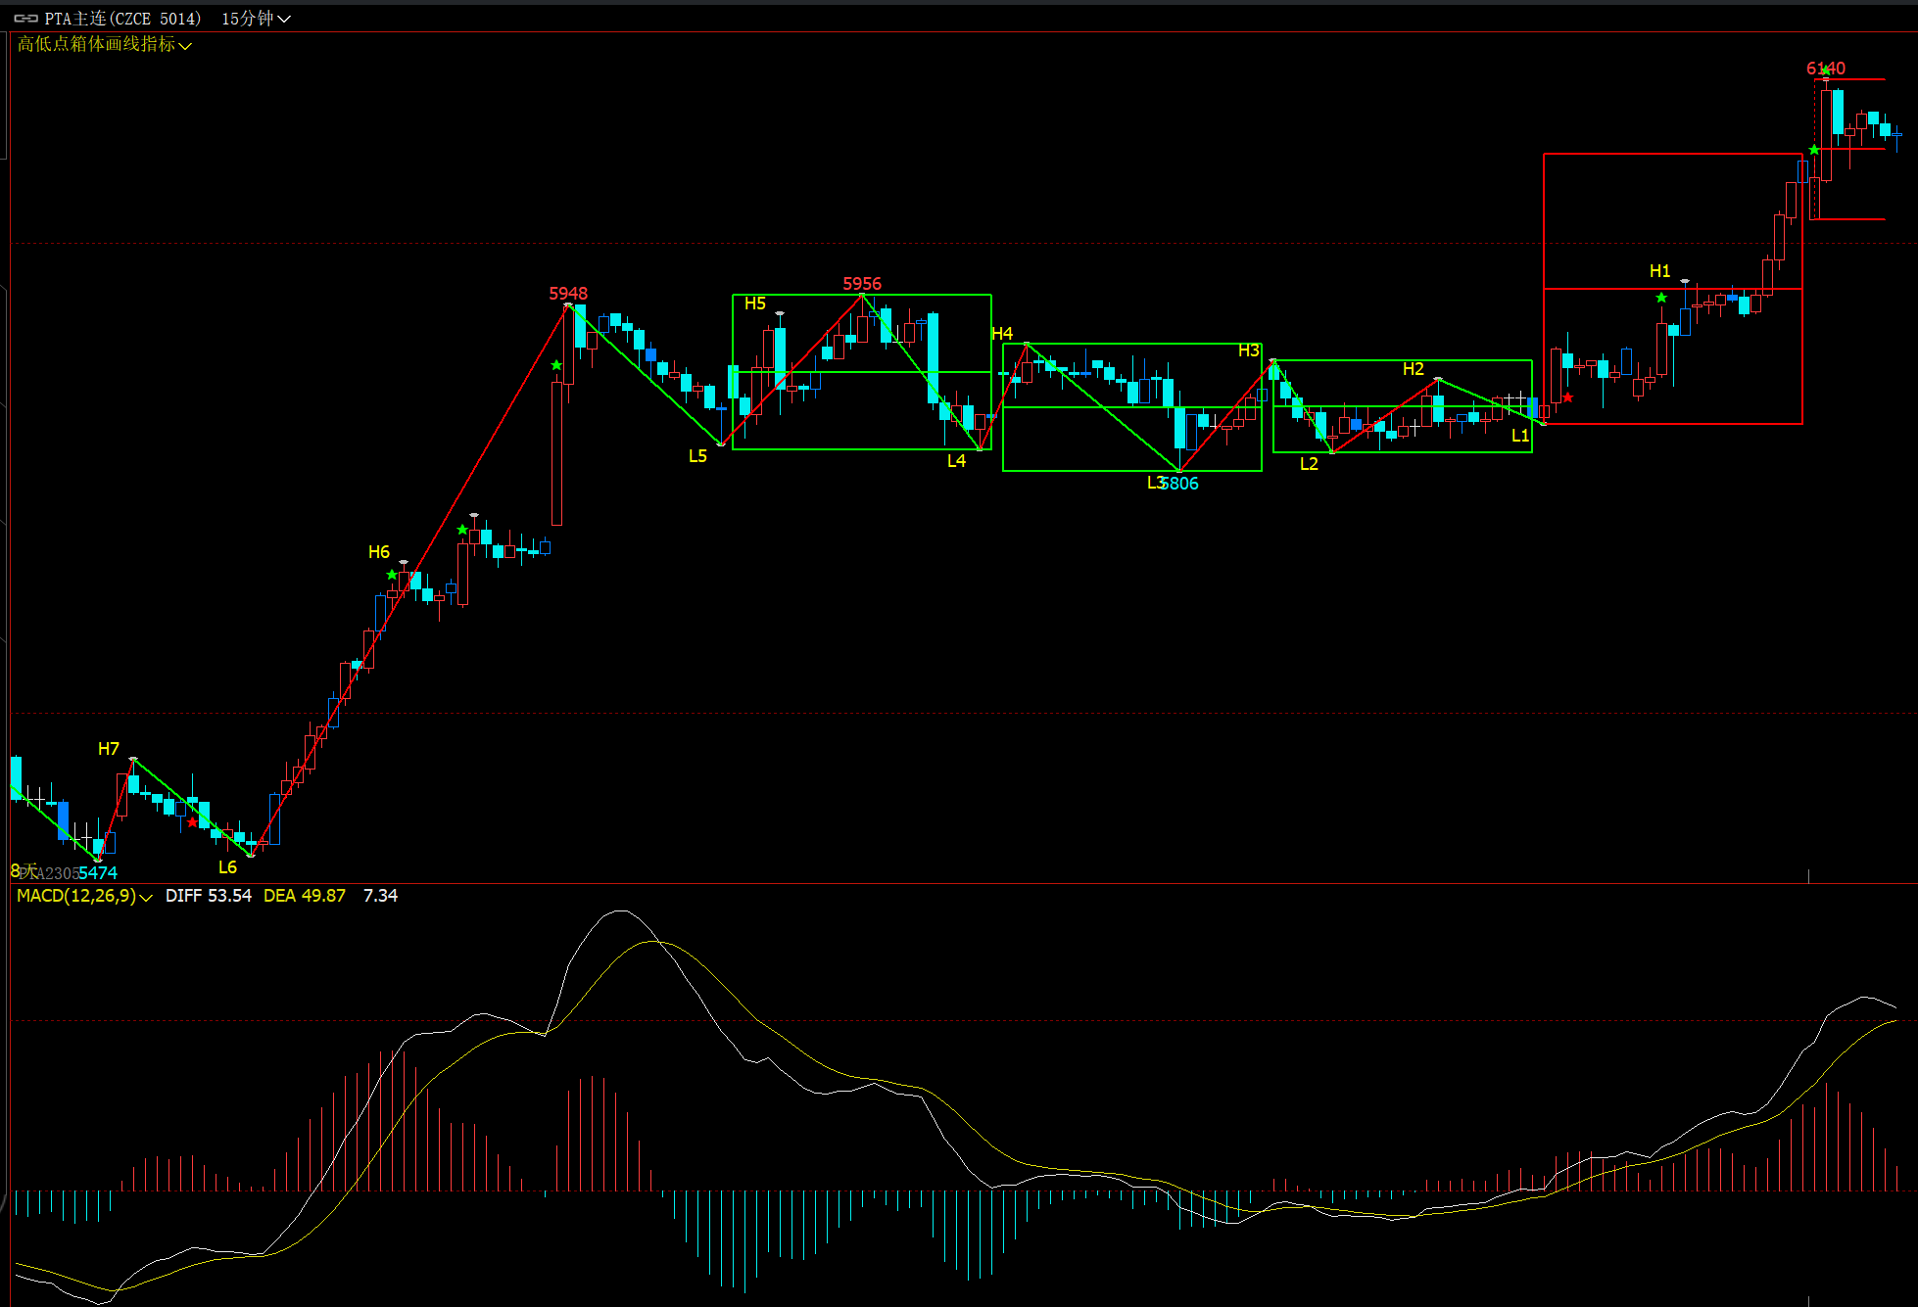1918x1307 pixels.
Task: Click the red star marker left of L1 box
Action: 1568,397
